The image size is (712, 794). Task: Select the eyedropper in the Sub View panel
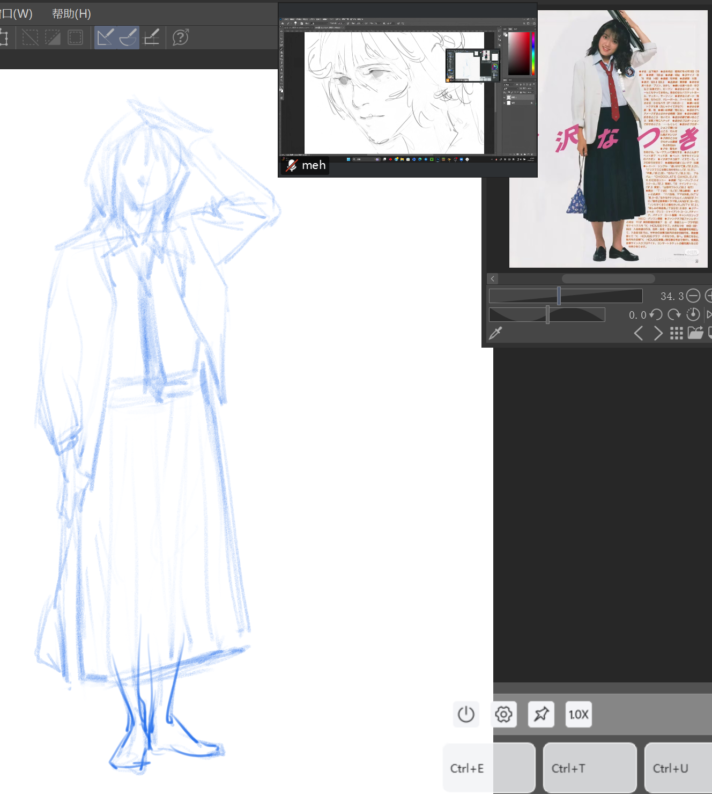495,333
